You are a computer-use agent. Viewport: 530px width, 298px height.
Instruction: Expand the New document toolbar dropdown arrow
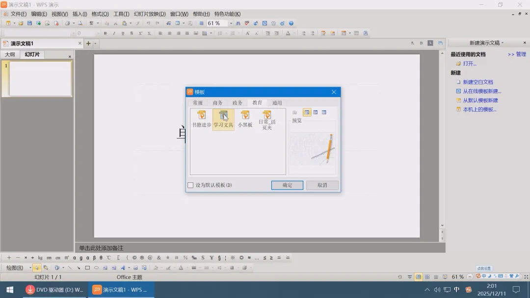[14, 24]
